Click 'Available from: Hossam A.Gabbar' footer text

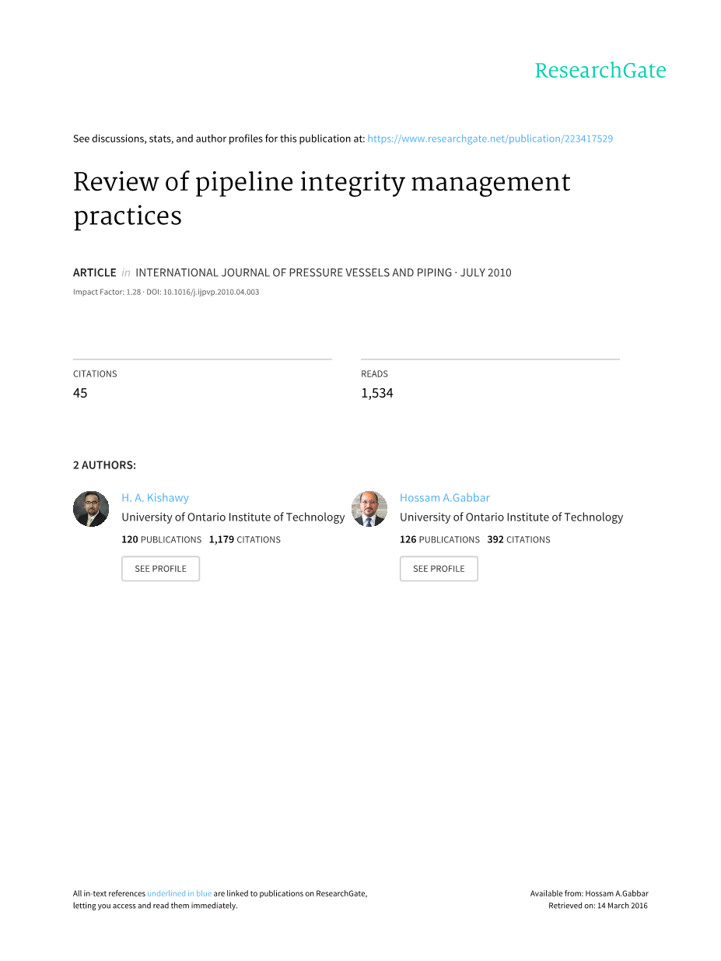pos(589,893)
